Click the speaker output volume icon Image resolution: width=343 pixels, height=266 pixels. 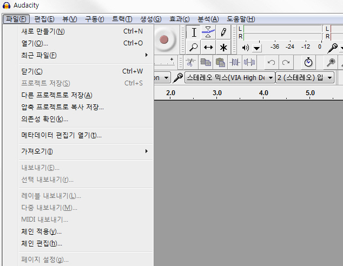coord(246,48)
